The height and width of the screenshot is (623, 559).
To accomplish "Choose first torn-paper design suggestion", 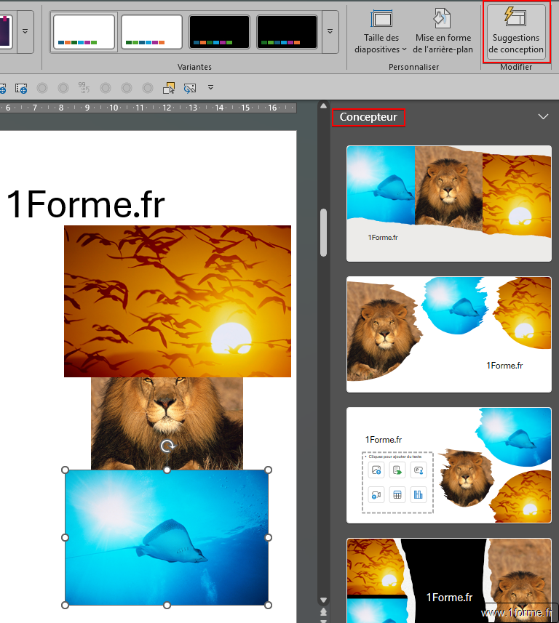I will click(448, 204).
